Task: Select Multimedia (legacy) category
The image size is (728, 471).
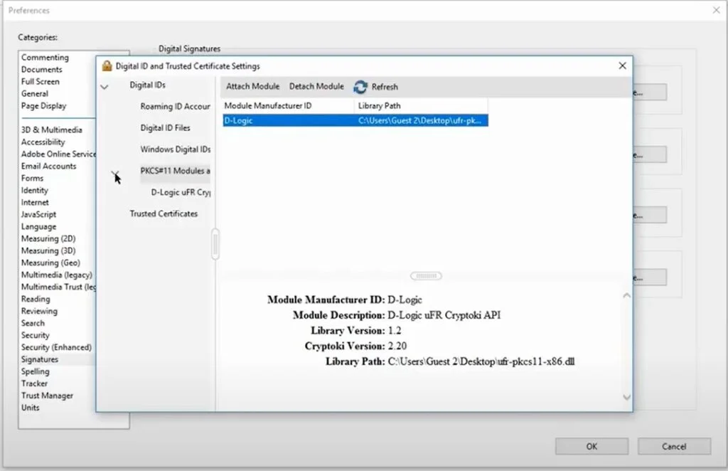Action: point(57,275)
